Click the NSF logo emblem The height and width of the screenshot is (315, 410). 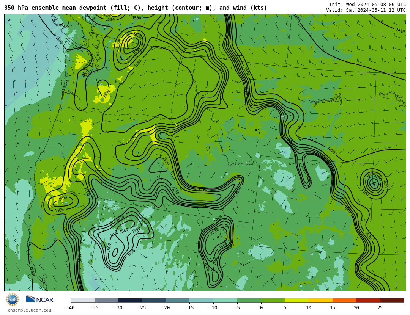tap(13, 299)
